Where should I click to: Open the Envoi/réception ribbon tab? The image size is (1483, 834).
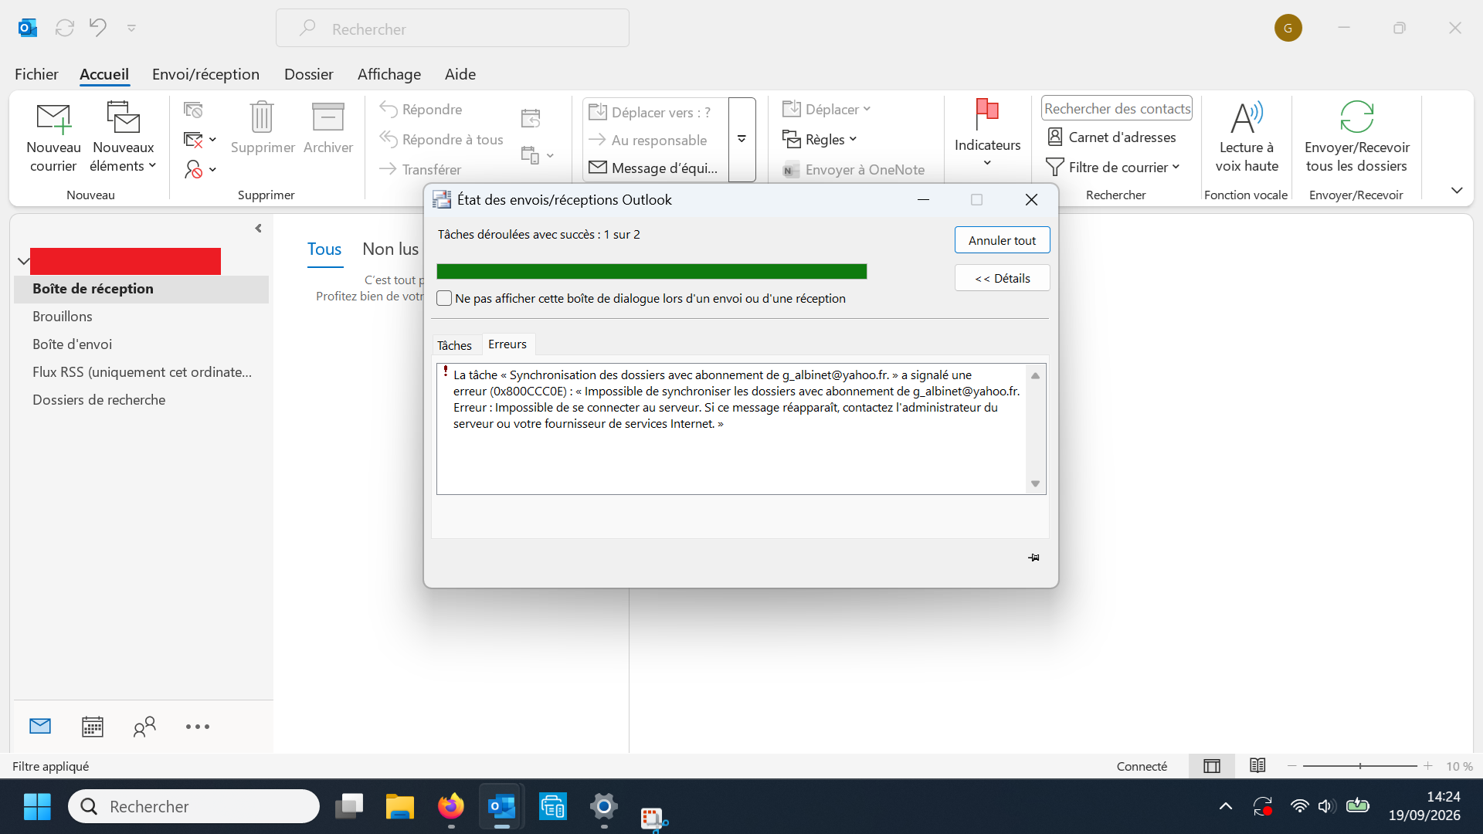(205, 74)
